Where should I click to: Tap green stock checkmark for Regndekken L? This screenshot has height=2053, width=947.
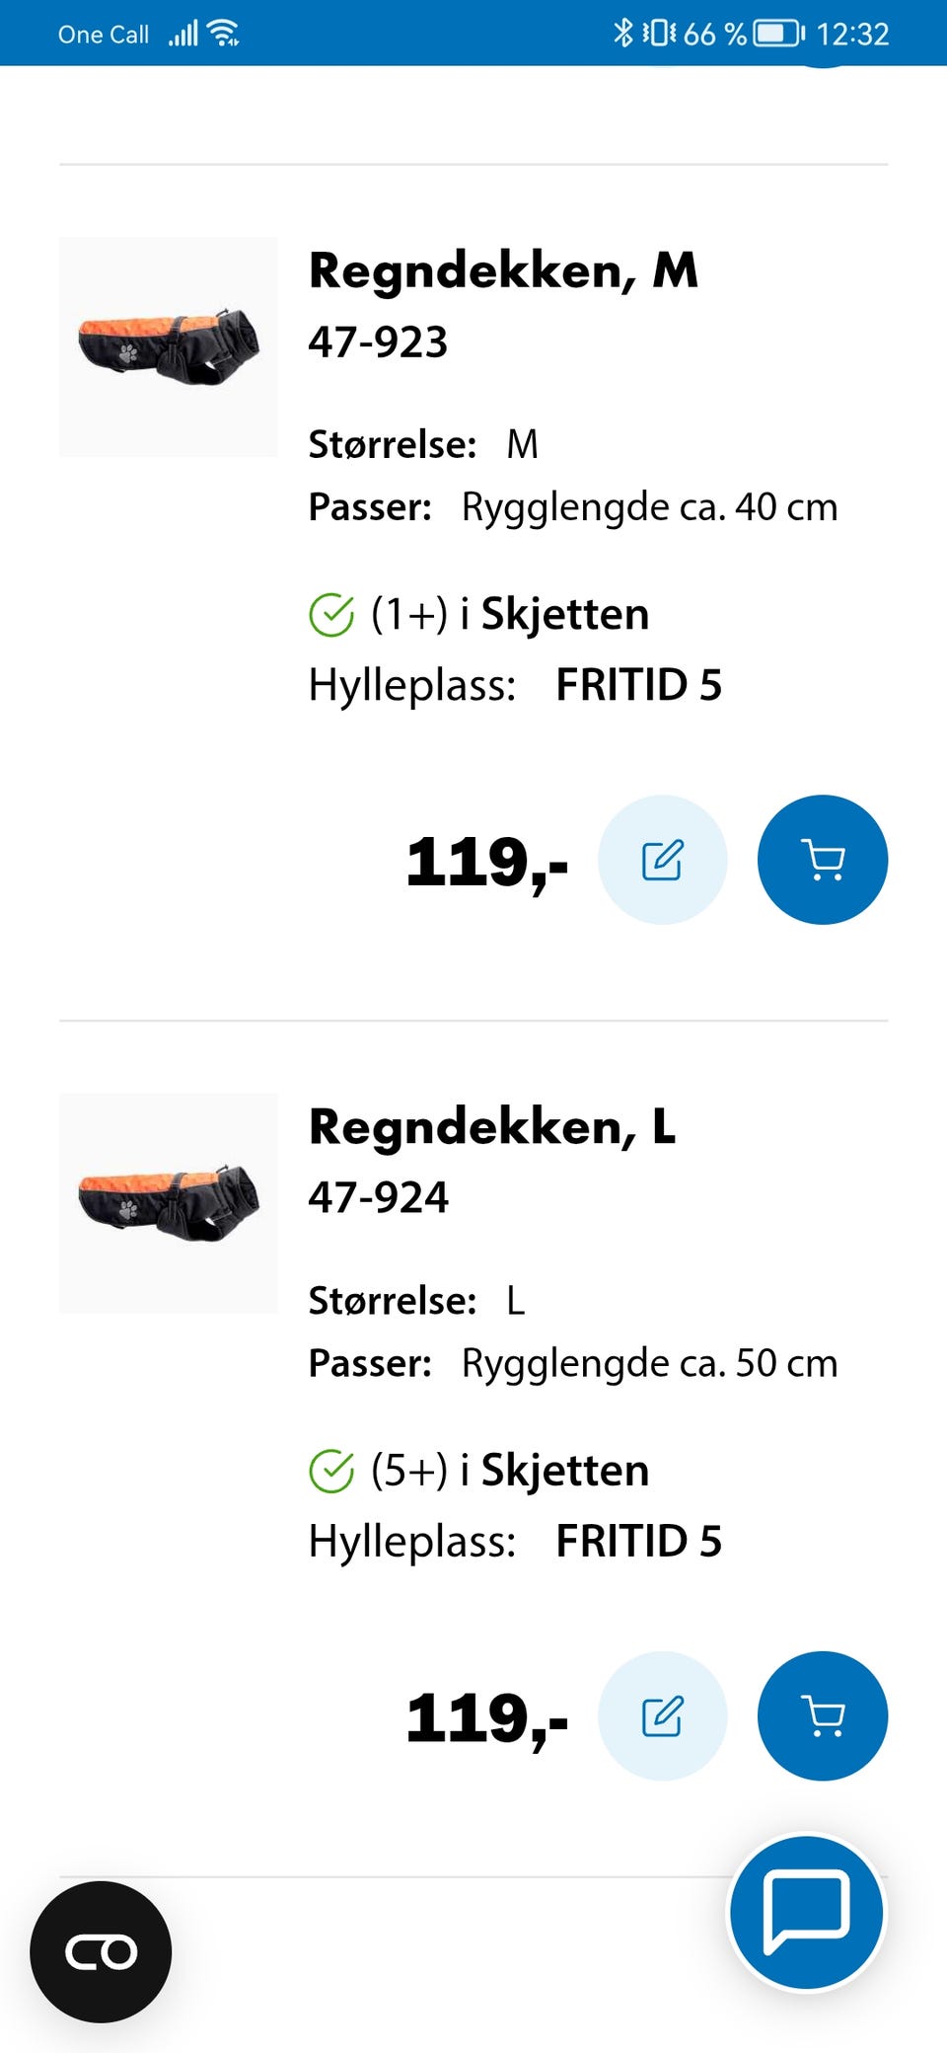tap(331, 1471)
